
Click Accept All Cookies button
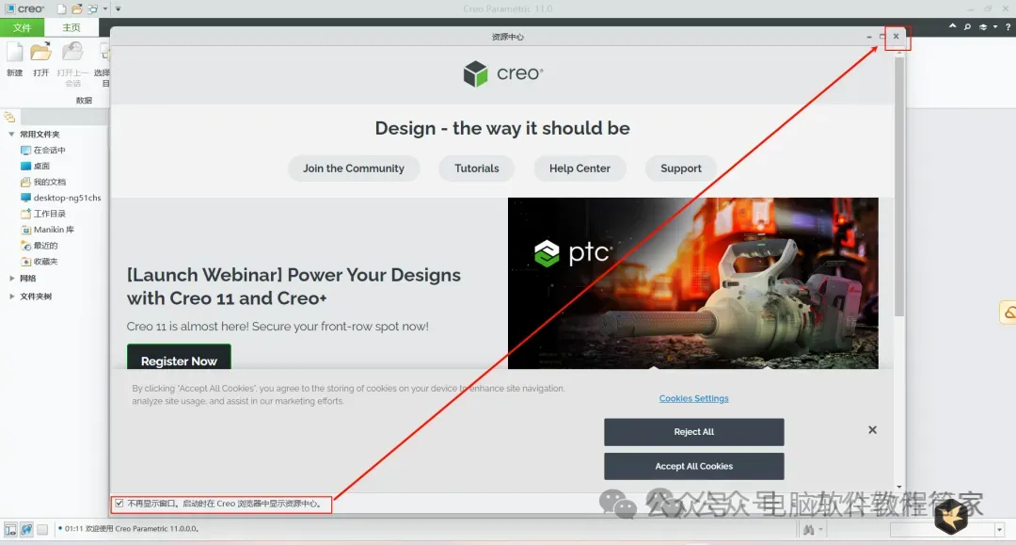(x=694, y=466)
